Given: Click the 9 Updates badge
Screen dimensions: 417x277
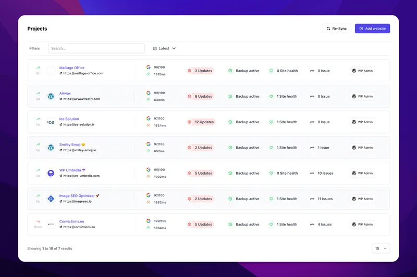Looking at the screenshot, I should point(200,96).
